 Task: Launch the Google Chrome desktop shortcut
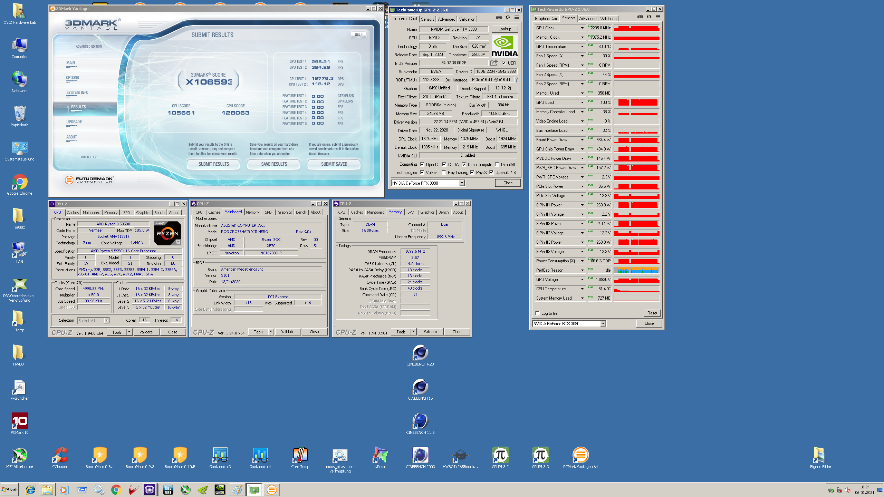(19, 185)
